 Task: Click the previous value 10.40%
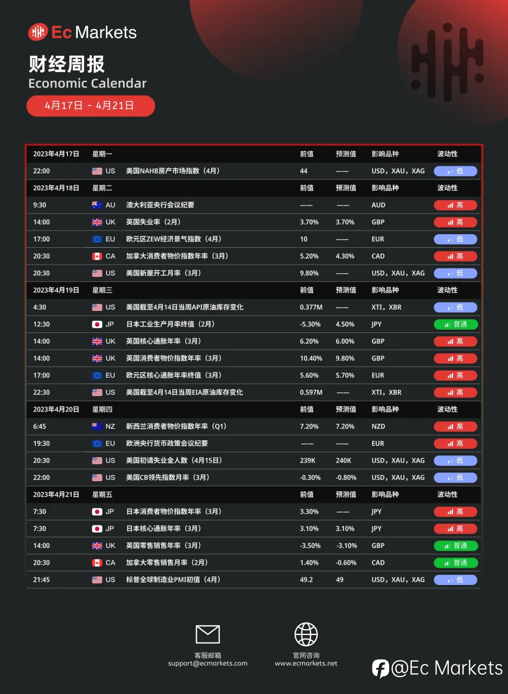click(x=311, y=358)
